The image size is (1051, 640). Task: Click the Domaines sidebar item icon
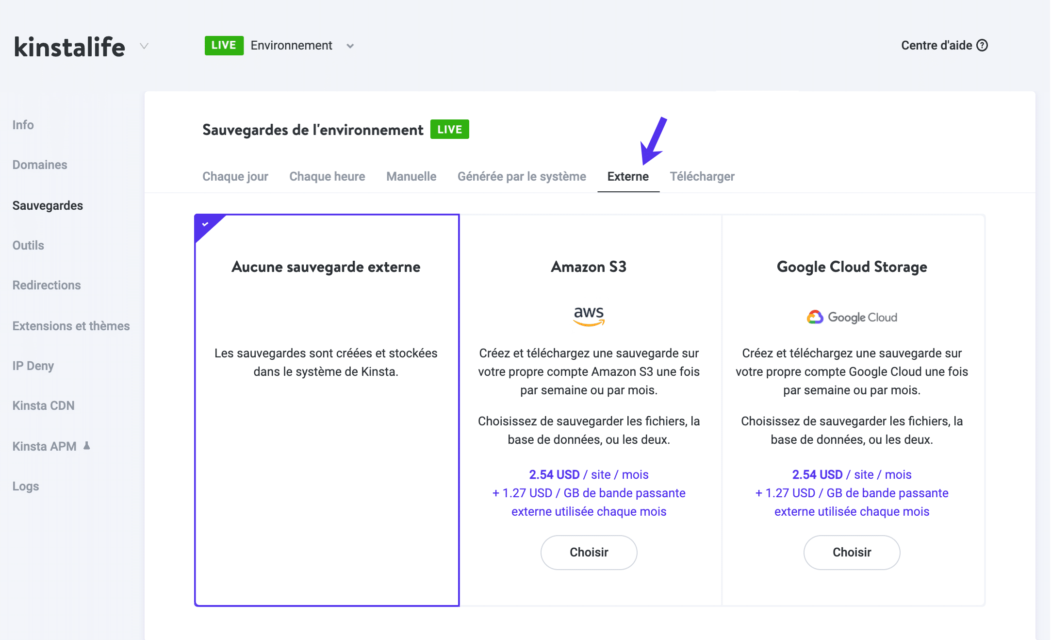coord(41,164)
